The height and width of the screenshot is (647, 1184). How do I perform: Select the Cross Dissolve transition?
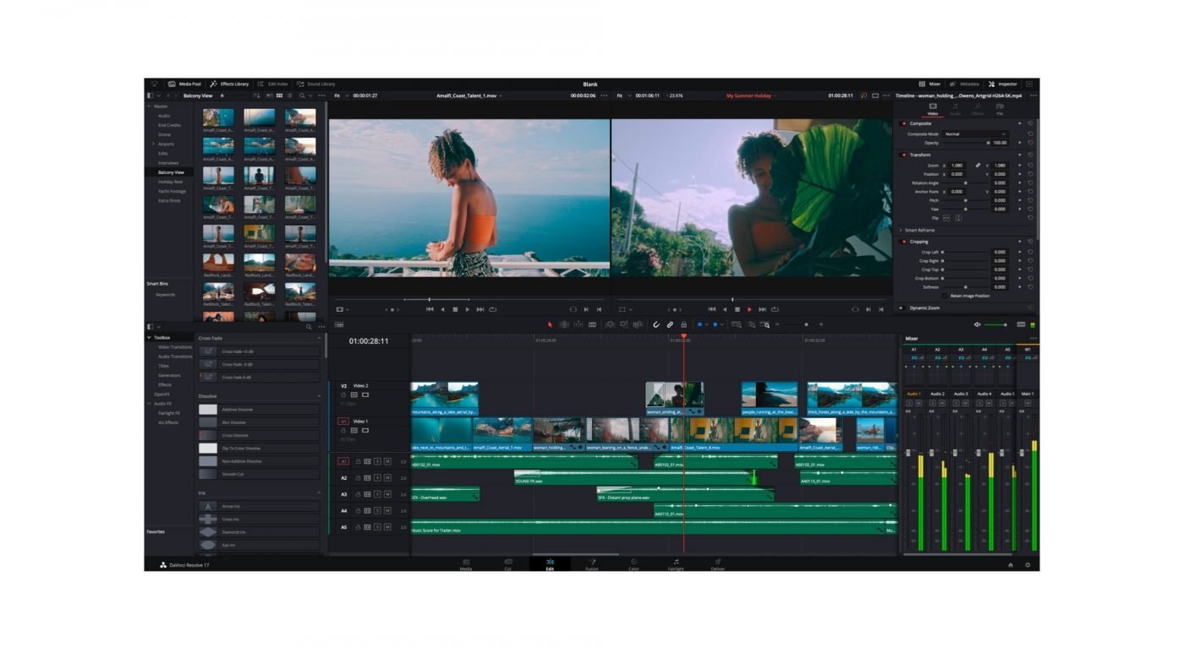[x=234, y=436]
